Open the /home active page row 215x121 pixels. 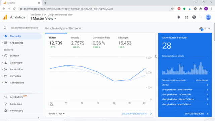click(185, 85)
